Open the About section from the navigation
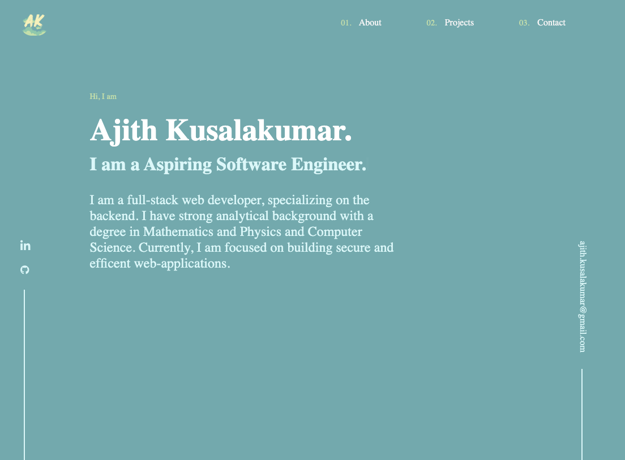 (370, 23)
